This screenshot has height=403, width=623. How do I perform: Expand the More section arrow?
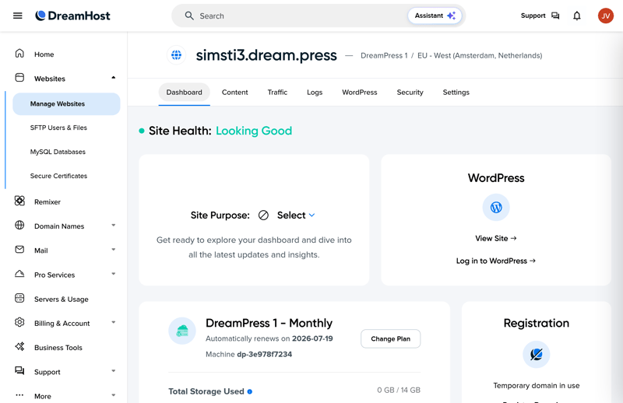click(x=113, y=395)
